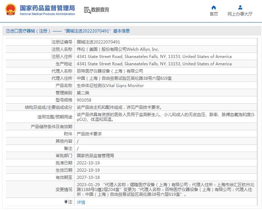This screenshot has width=262, height=210.
Task: Click the NMPA national emblem logo
Action: click(10, 10)
